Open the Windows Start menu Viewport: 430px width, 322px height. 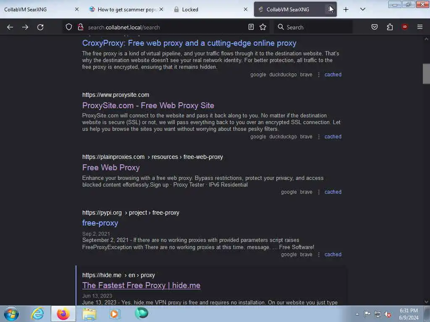point(11,314)
